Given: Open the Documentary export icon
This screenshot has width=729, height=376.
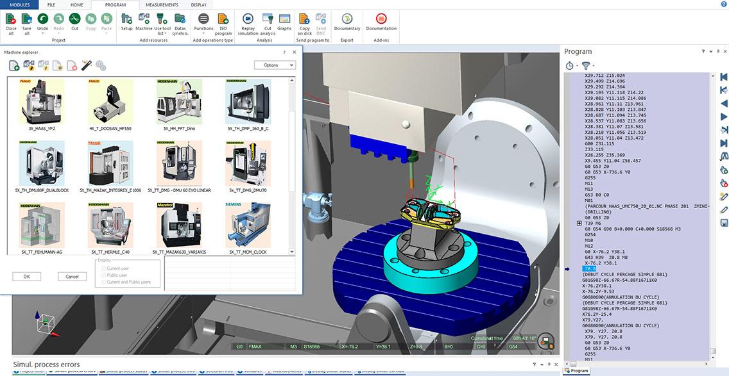Looking at the screenshot, I should [x=347, y=19].
